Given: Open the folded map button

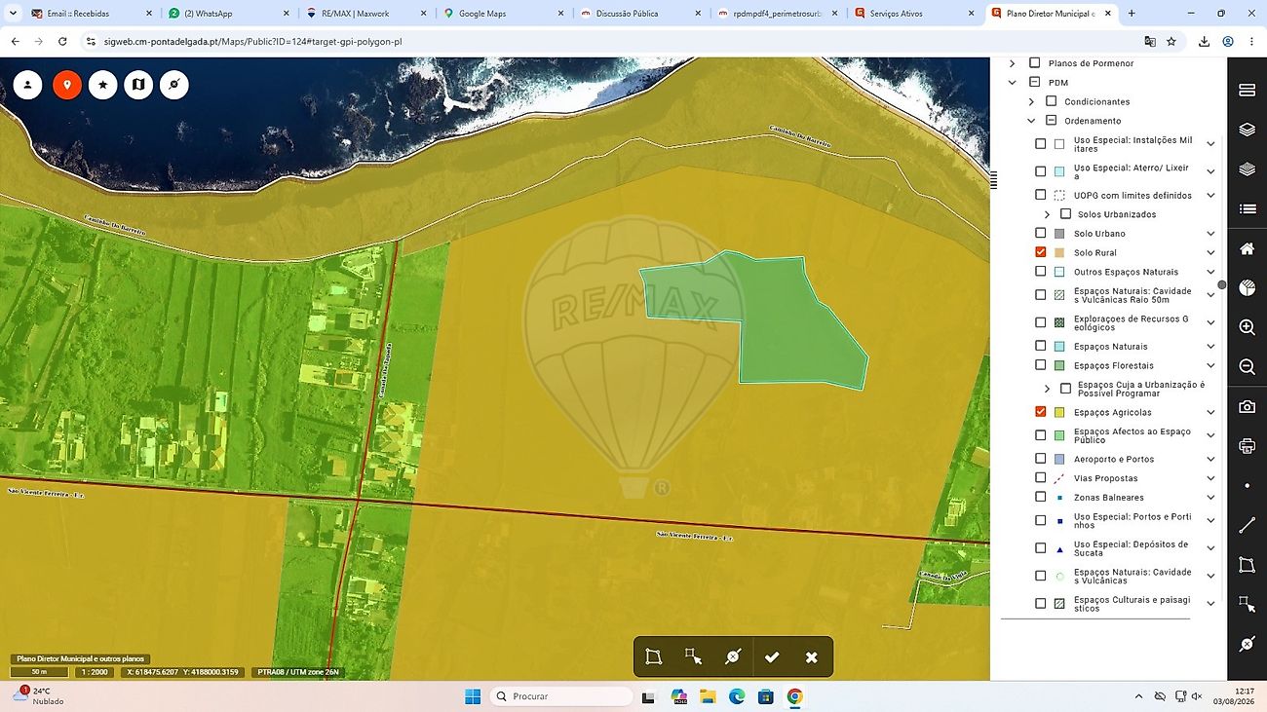Looking at the screenshot, I should point(138,85).
